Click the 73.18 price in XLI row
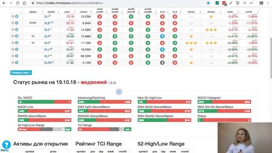272x153 pixels. point(70,17)
